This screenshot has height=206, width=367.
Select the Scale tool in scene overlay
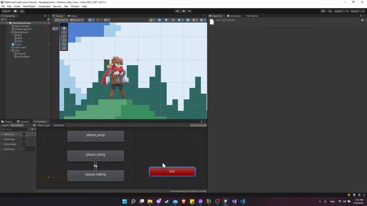click(x=64, y=40)
